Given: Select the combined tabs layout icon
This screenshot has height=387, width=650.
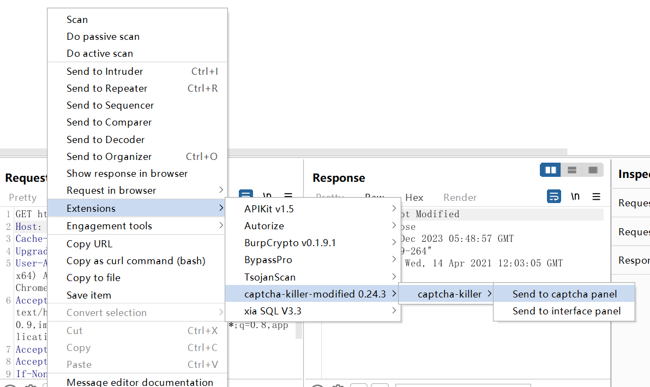Looking at the screenshot, I should point(593,170).
